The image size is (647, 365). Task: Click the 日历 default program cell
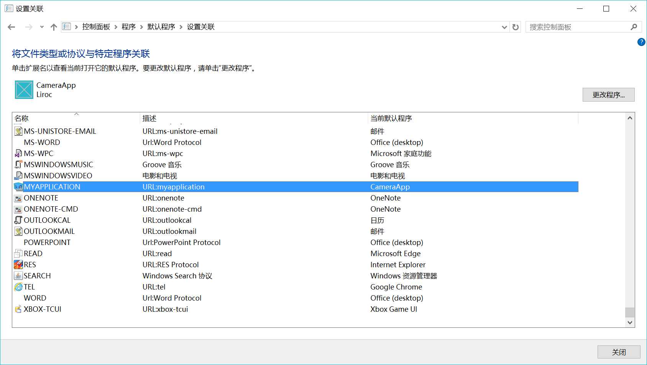pos(377,220)
